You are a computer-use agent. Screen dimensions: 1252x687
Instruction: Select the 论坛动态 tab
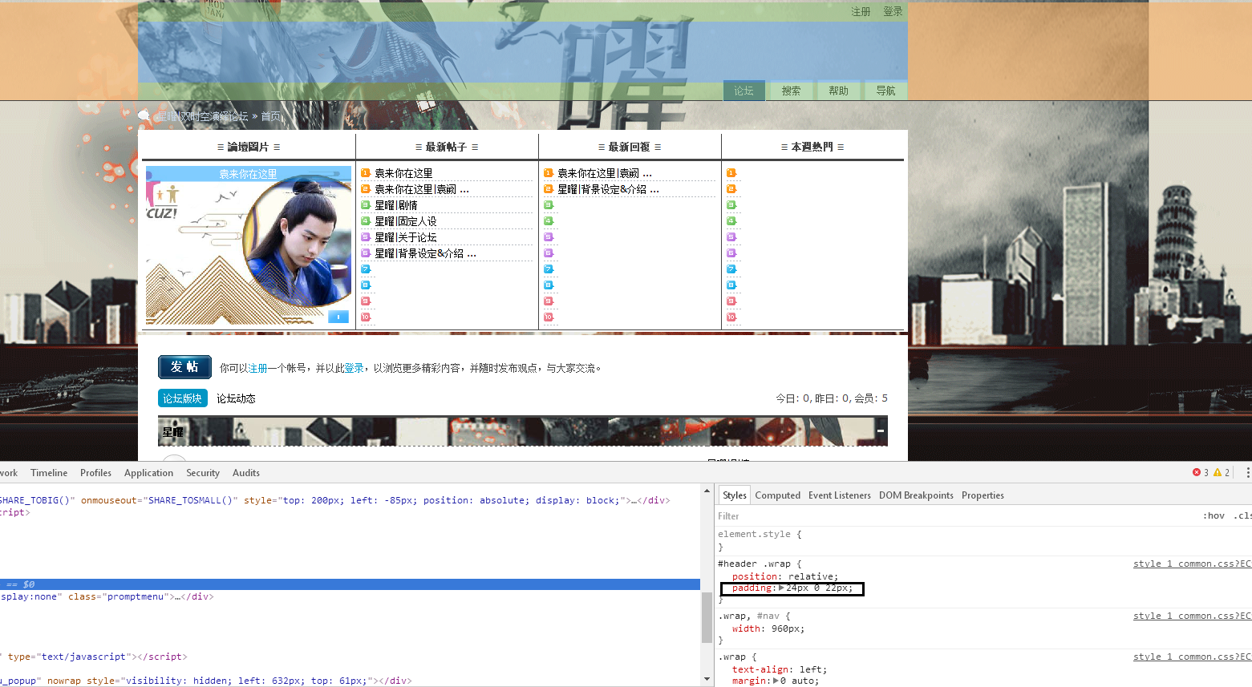click(236, 398)
